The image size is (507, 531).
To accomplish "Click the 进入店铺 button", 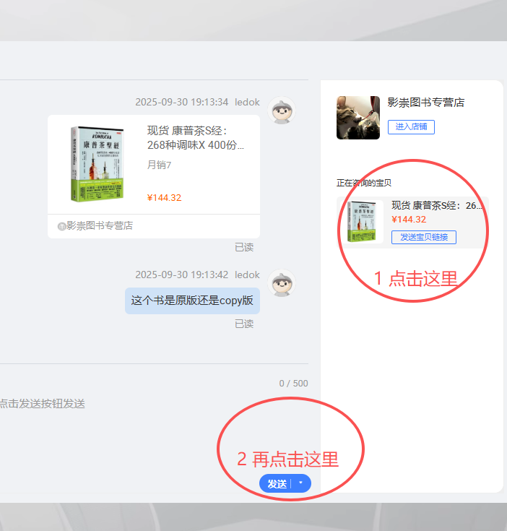I will [x=411, y=127].
